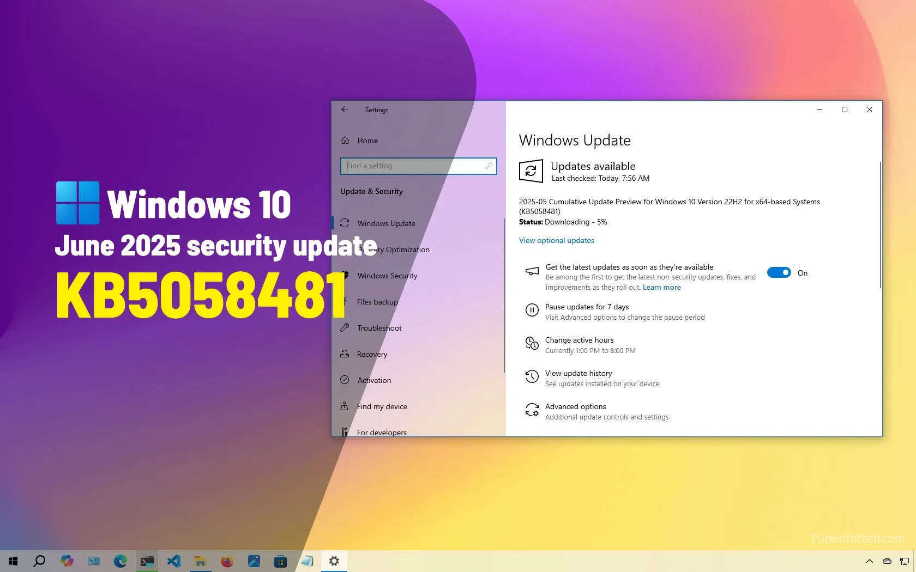Open Files backup sidebar item
Screen dimensions: 916x572
pyautogui.click(x=377, y=302)
